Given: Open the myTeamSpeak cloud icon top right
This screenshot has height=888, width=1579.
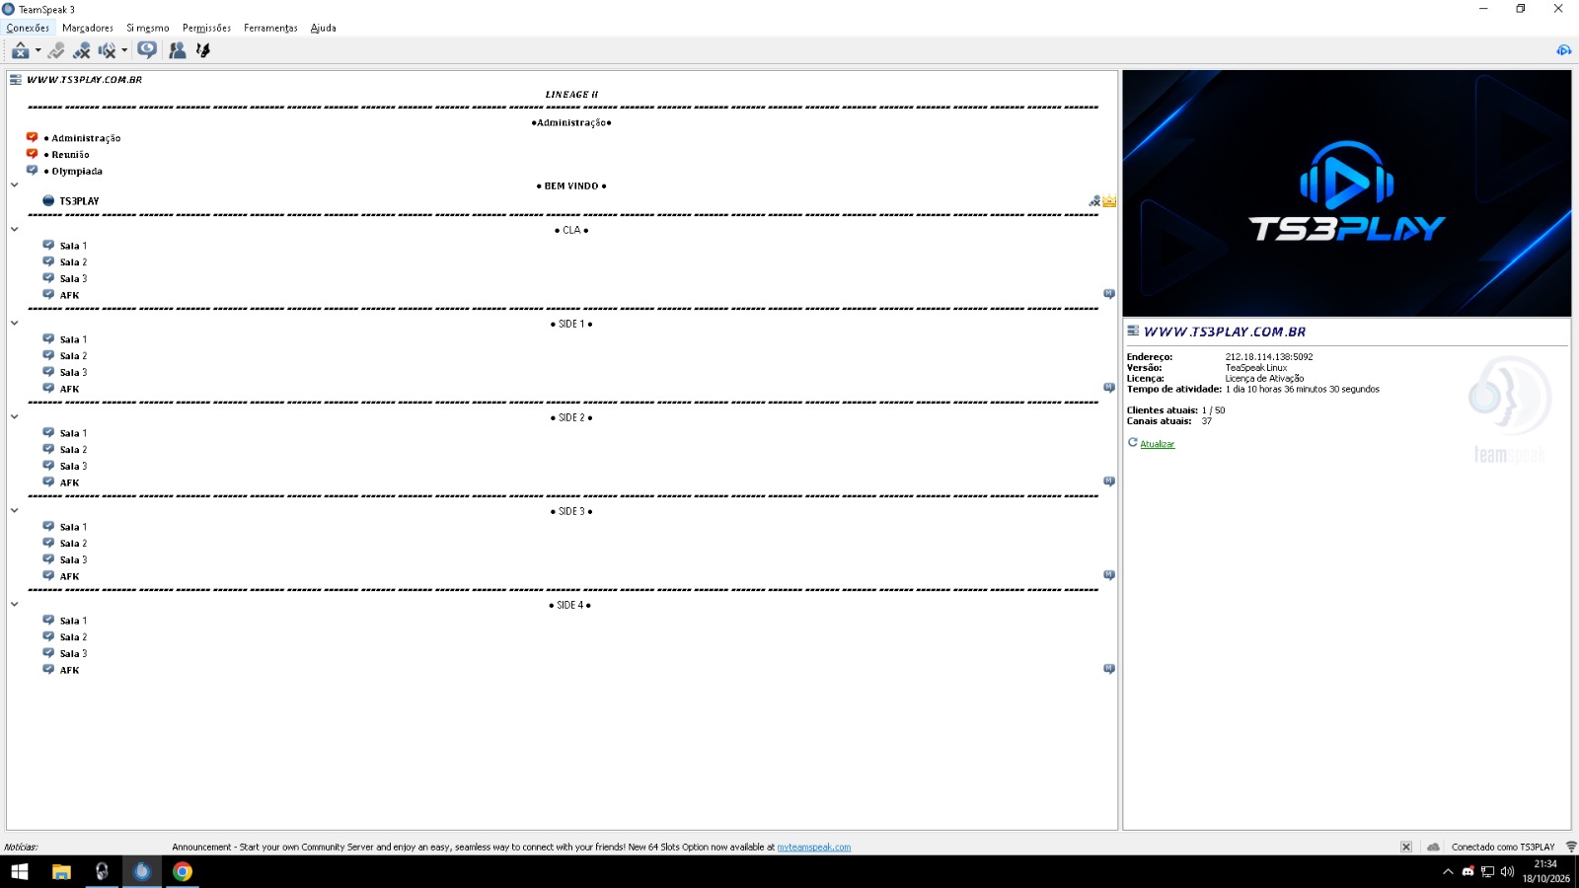Looking at the screenshot, I should click(1564, 50).
